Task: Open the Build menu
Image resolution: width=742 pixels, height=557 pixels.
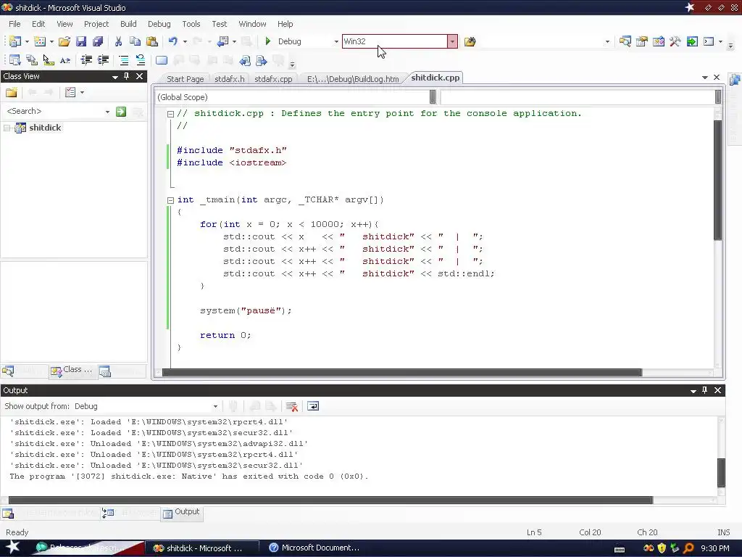Action: tap(128, 24)
